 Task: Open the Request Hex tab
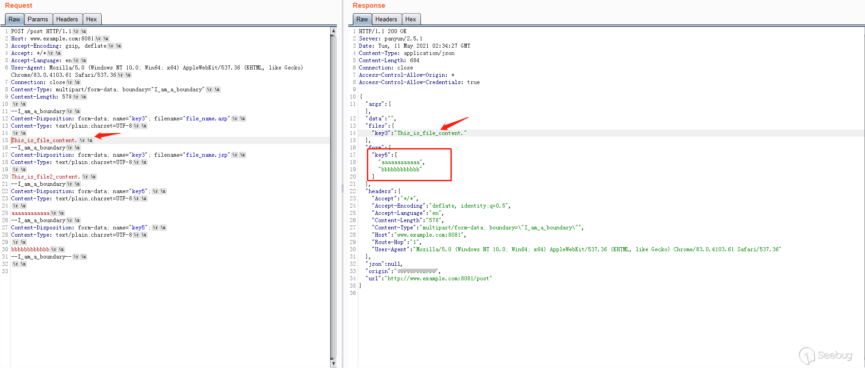point(91,19)
